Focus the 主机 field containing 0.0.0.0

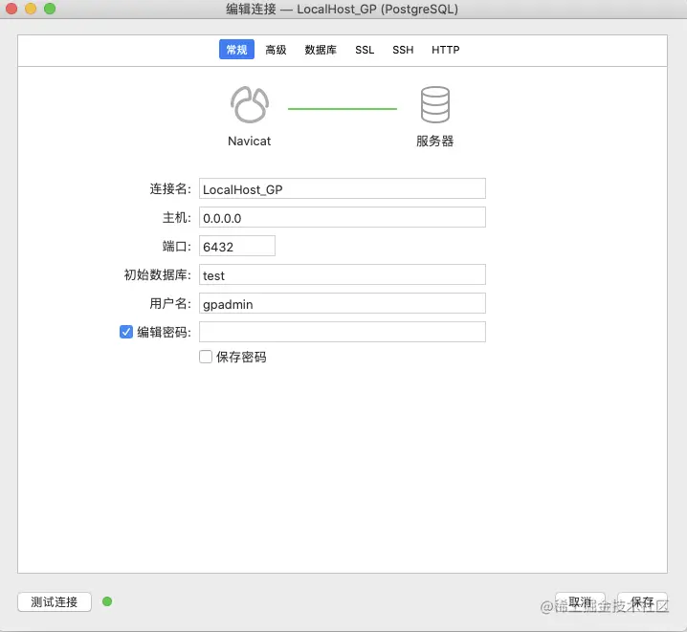343,217
